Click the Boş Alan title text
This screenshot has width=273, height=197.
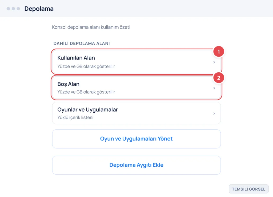pyautogui.click(x=69, y=84)
